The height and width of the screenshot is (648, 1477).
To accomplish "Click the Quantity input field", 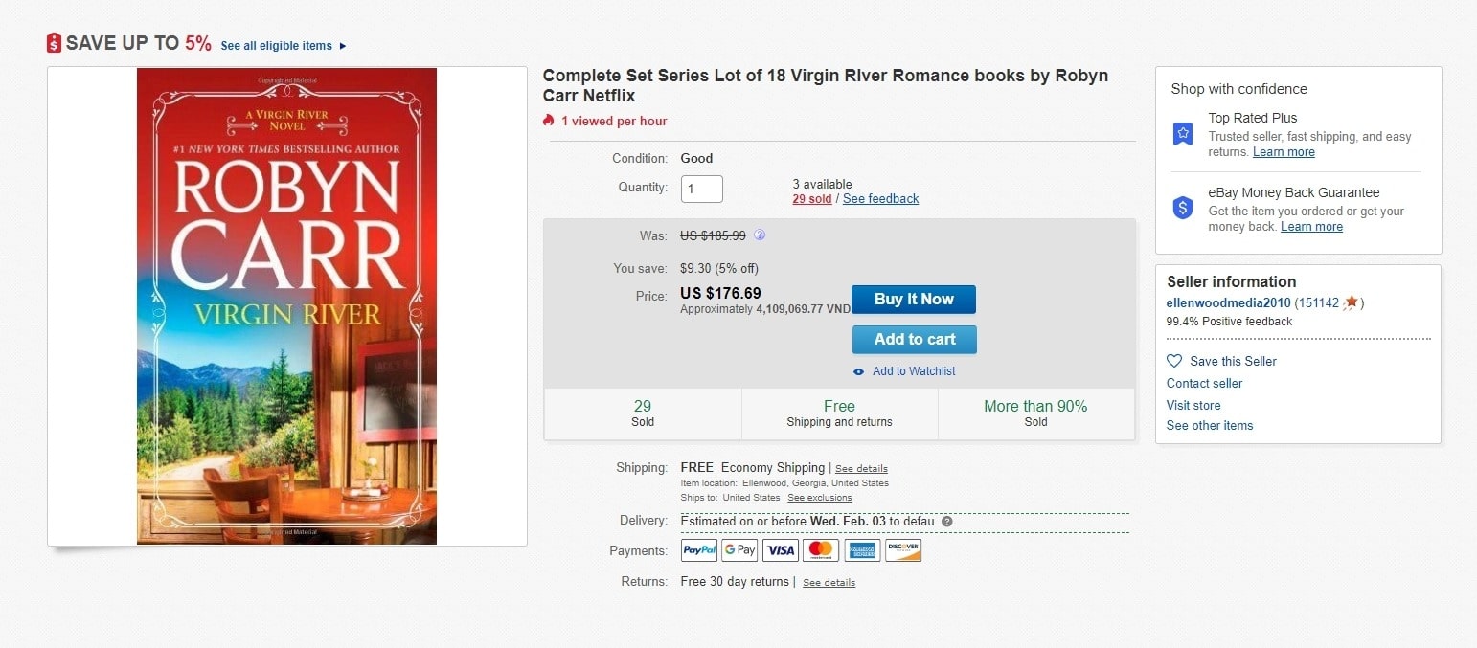I will pos(702,189).
